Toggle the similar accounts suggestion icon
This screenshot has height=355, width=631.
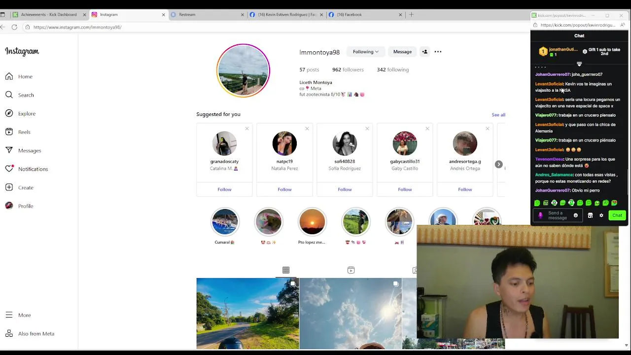[424, 52]
